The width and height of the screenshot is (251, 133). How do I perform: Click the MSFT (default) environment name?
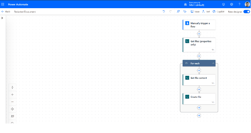(x=197, y=5)
